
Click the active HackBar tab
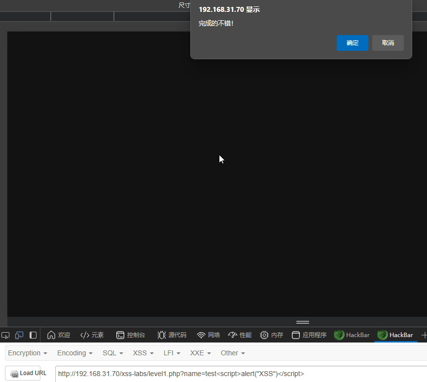click(x=395, y=335)
